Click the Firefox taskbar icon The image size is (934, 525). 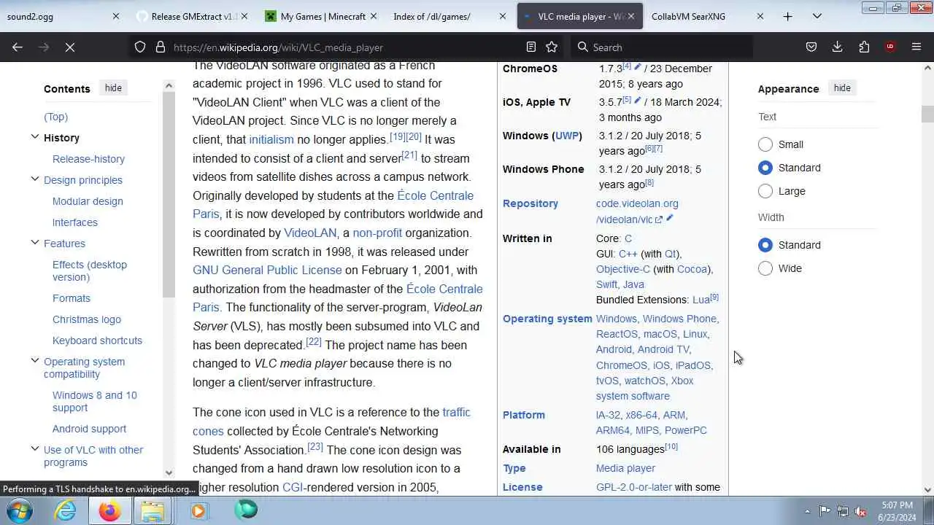tap(109, 510)
